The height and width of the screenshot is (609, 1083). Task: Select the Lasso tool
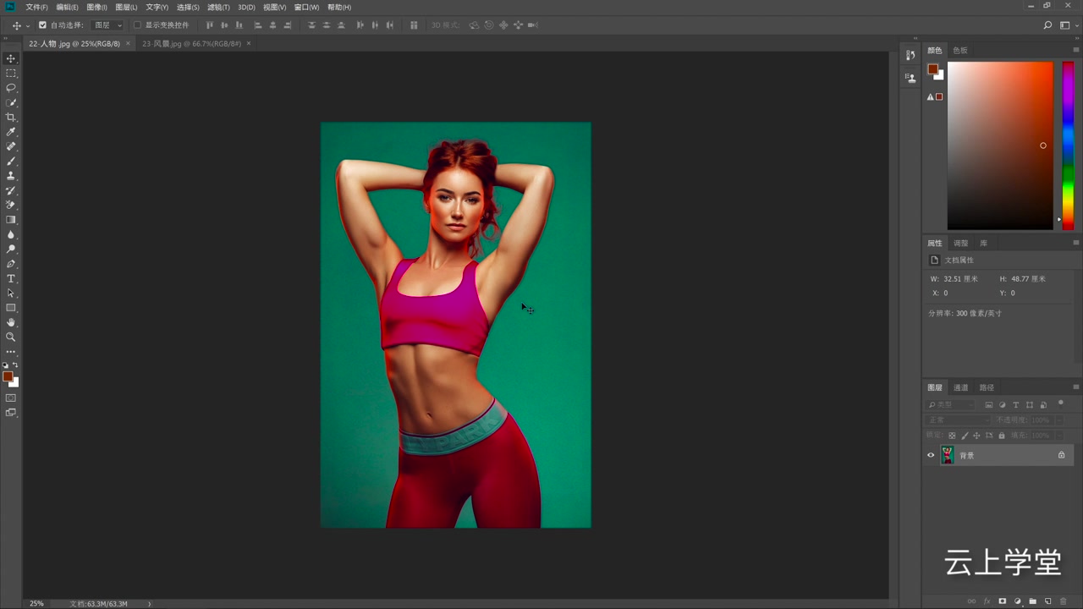click(x=11, y=88)
